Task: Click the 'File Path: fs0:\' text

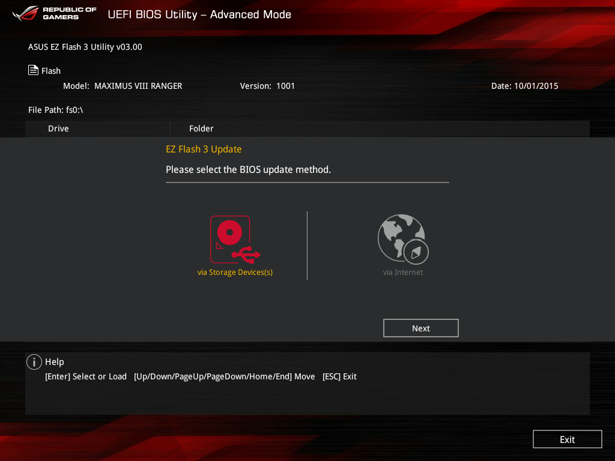Action: 56,110
